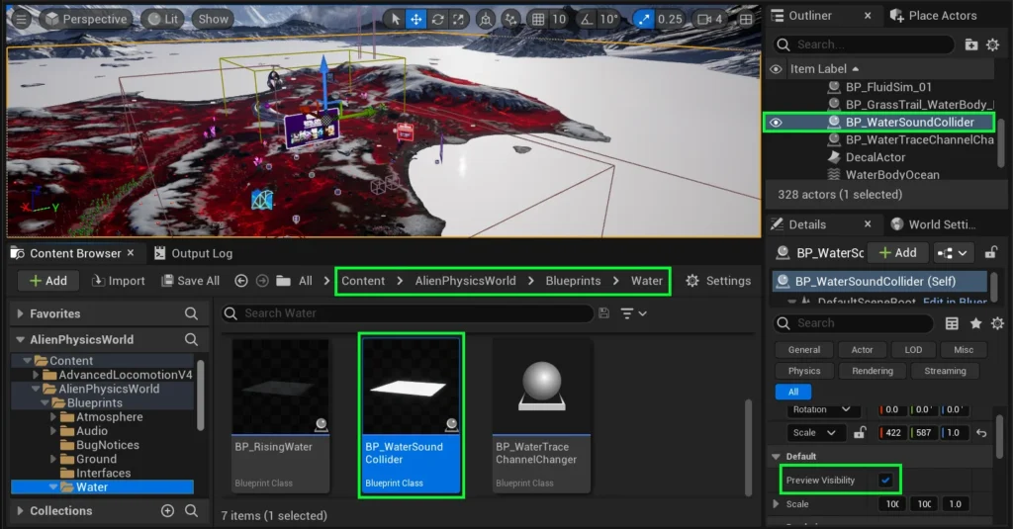Collapse the Default section in Details

pyautogui.click(x=777, y=456)
